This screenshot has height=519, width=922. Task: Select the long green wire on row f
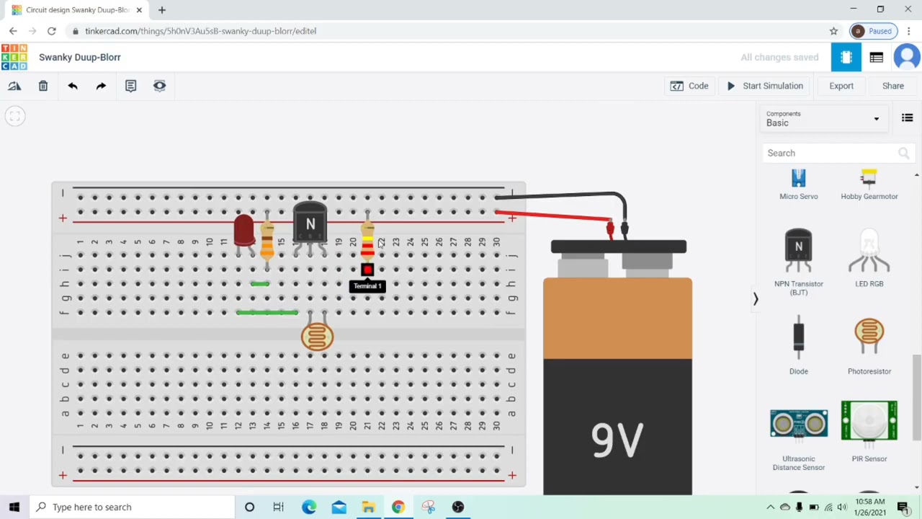pyautogui.click(x=267, y=312)
